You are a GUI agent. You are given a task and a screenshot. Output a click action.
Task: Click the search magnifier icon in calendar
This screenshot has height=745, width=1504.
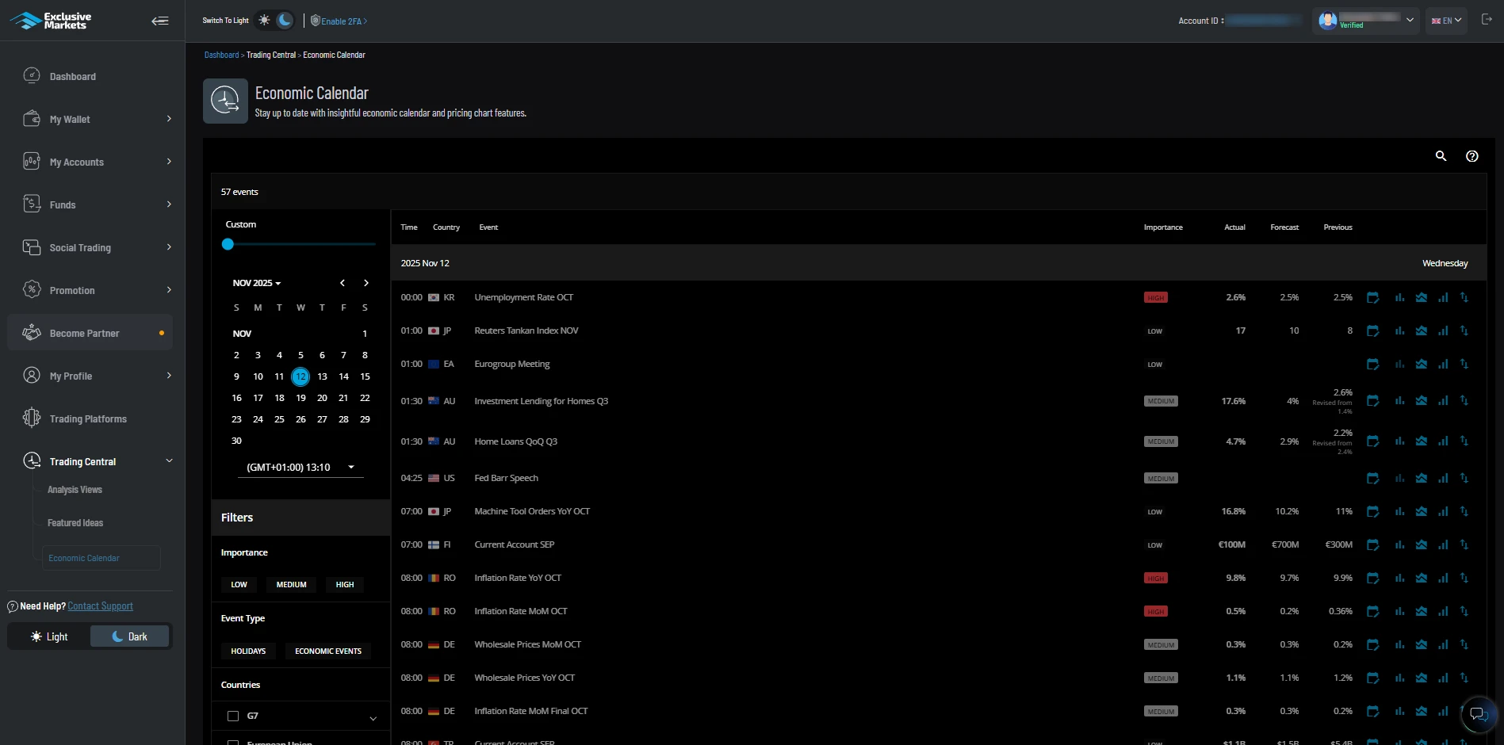pos(1441,156)
